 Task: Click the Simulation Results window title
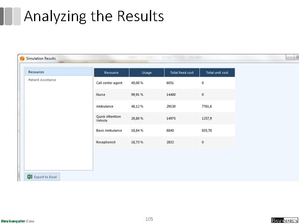41,58
